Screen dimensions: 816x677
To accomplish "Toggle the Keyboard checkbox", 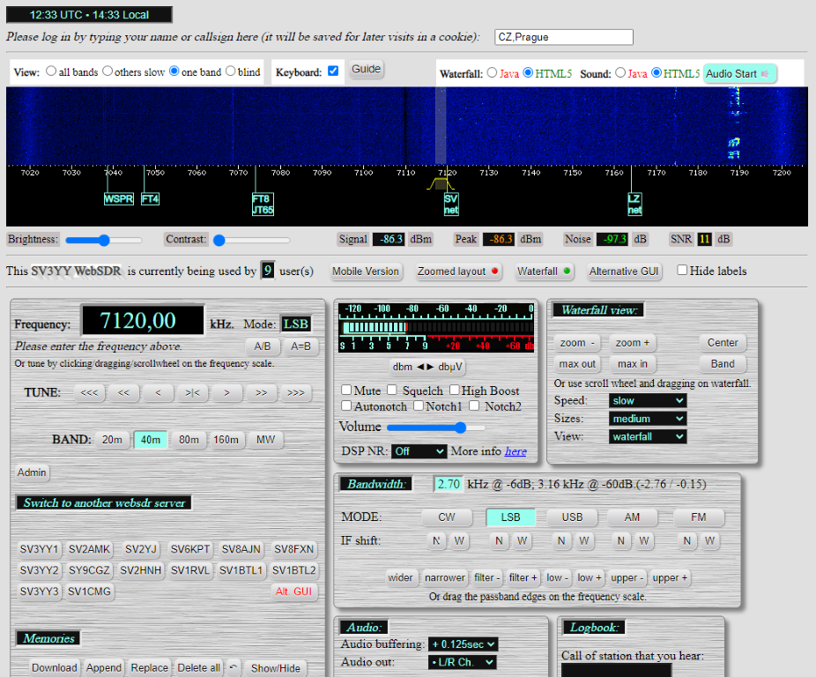I will click(x=333, y=71).
